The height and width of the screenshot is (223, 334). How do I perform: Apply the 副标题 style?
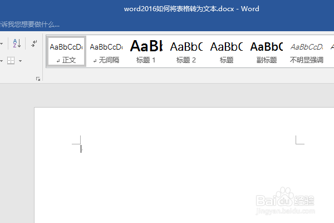tap(267, 51)
